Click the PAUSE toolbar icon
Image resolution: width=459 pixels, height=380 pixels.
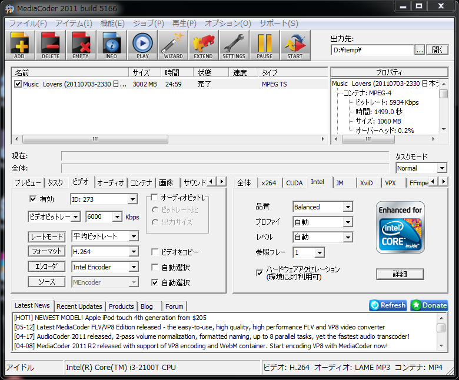coord(265,45)
